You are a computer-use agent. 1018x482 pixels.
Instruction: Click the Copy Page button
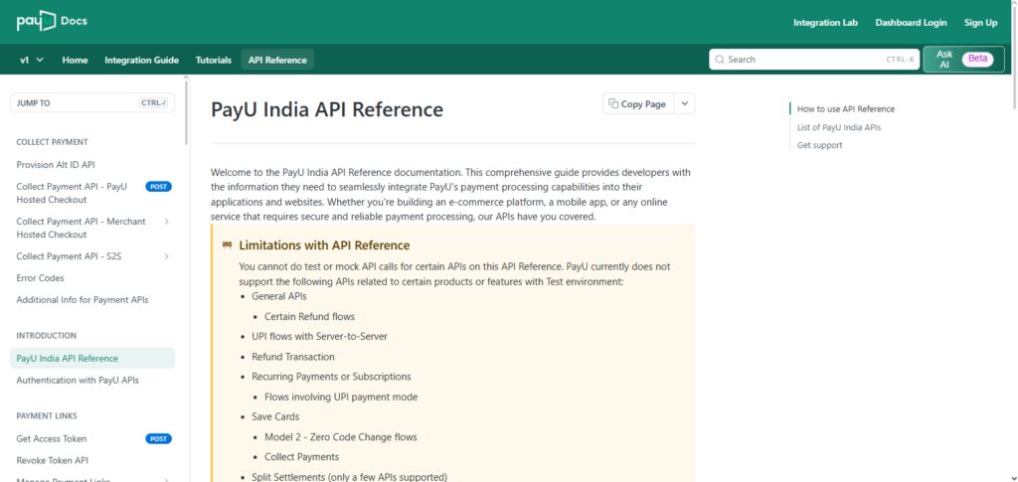coord(638,103)
